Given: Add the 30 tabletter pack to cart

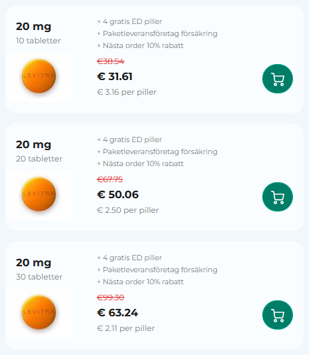Looking at the screenshot, I should pos(278,315).
